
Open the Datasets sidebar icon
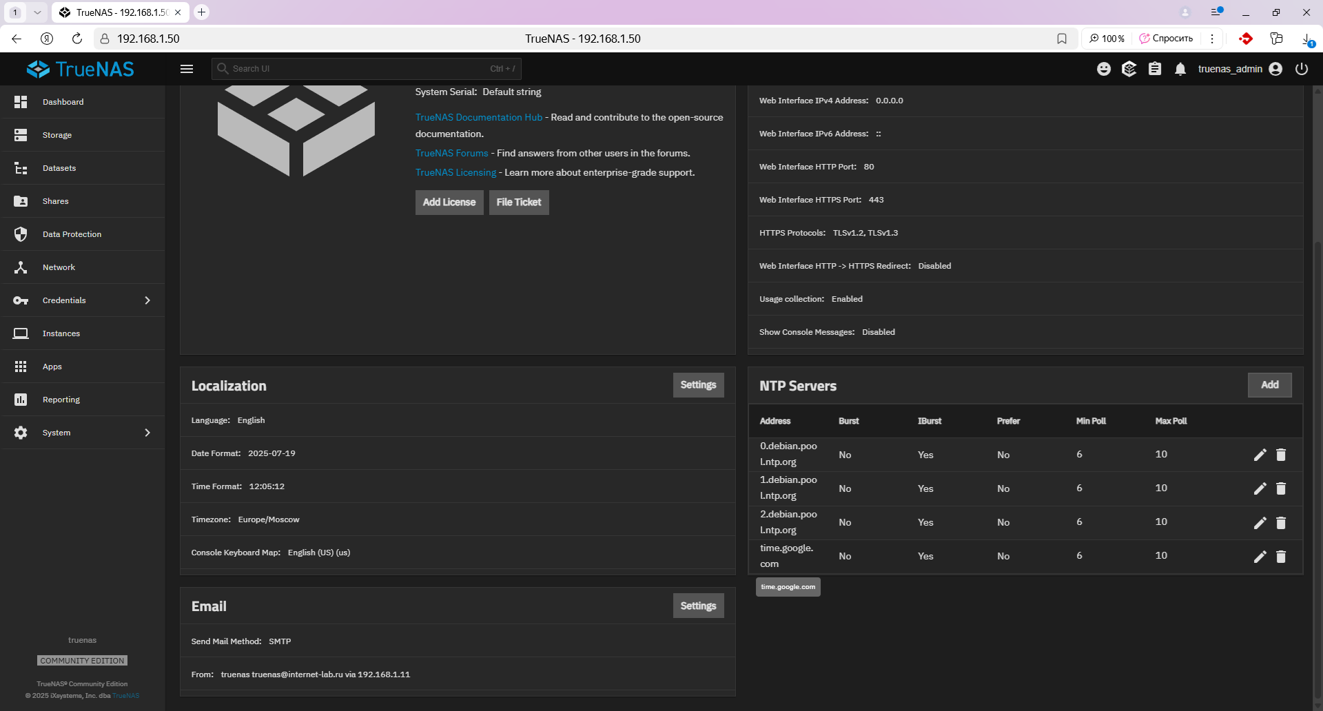click(21, 168)
